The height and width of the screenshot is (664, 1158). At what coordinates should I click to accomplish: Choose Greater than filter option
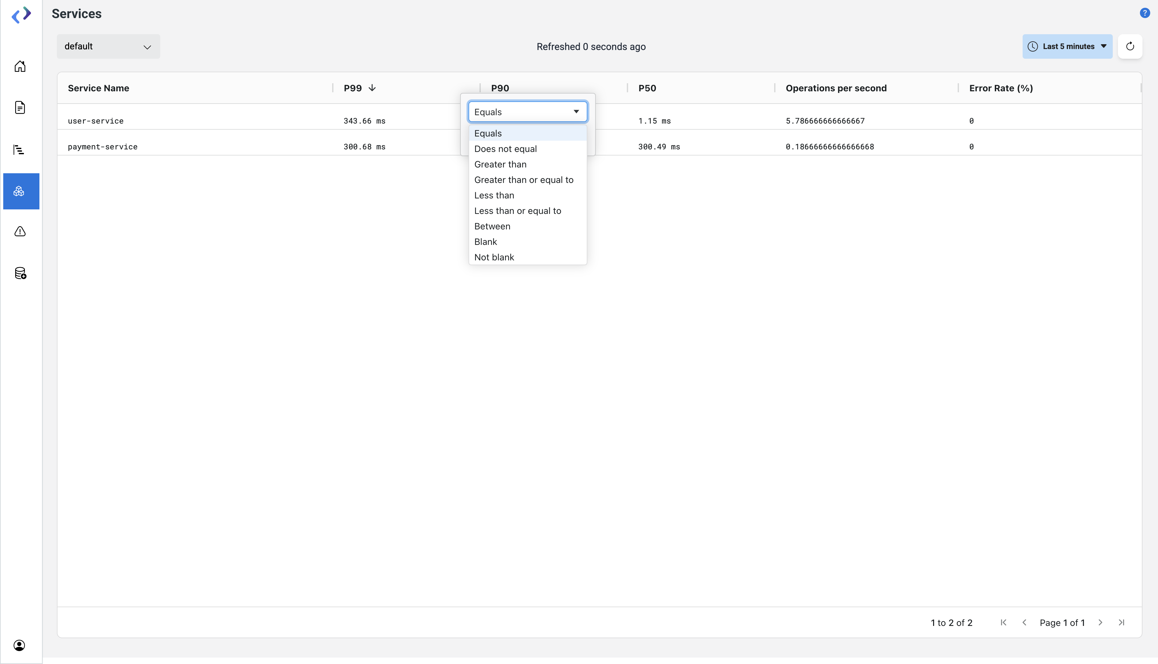pos(500,164)
